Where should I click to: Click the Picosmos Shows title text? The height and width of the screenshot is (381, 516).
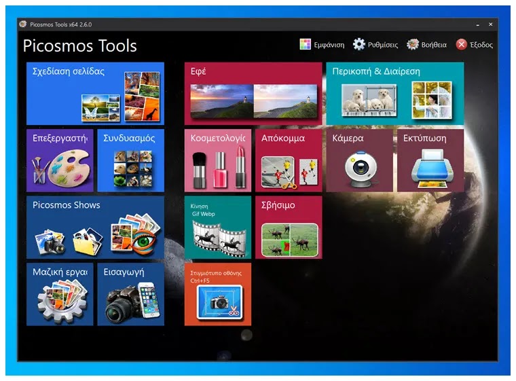click(x=66, y=205)
